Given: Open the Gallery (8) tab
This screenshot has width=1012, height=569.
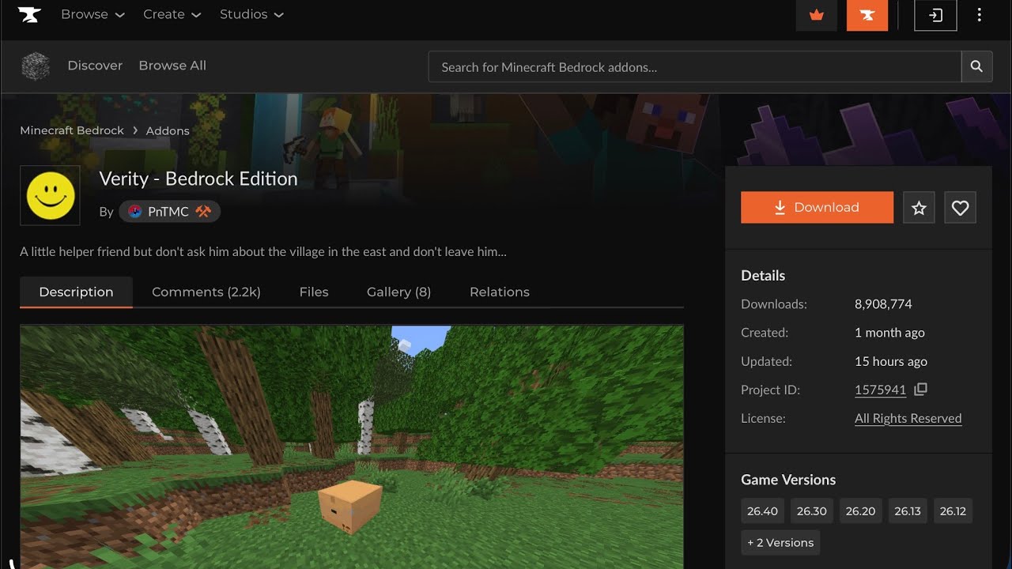Looking at the screenshot, I should tap(398, 292).
